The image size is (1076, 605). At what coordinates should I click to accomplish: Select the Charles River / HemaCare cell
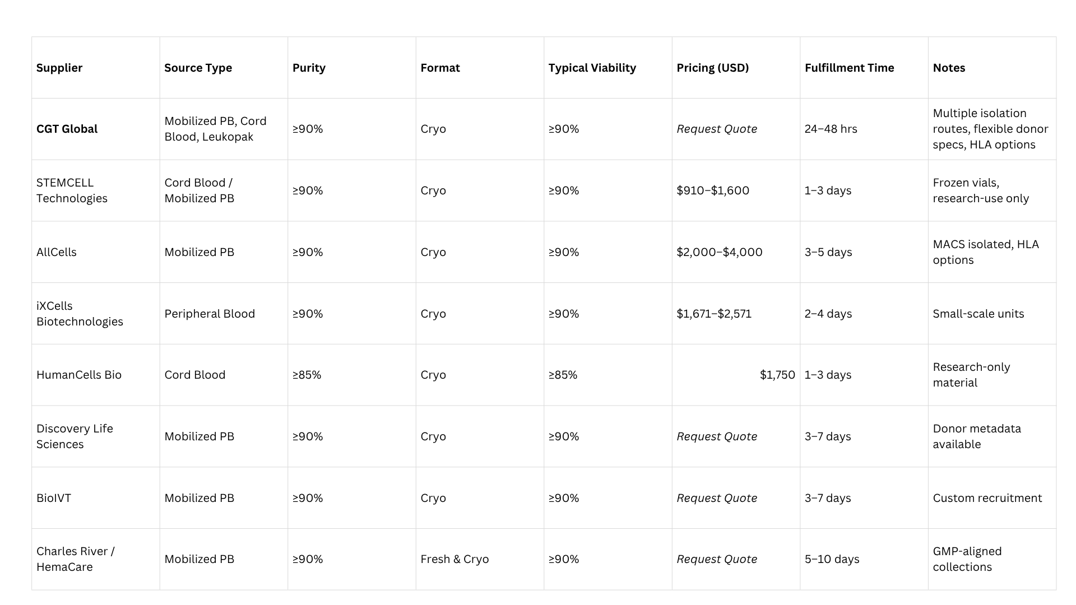coord(76,559)
